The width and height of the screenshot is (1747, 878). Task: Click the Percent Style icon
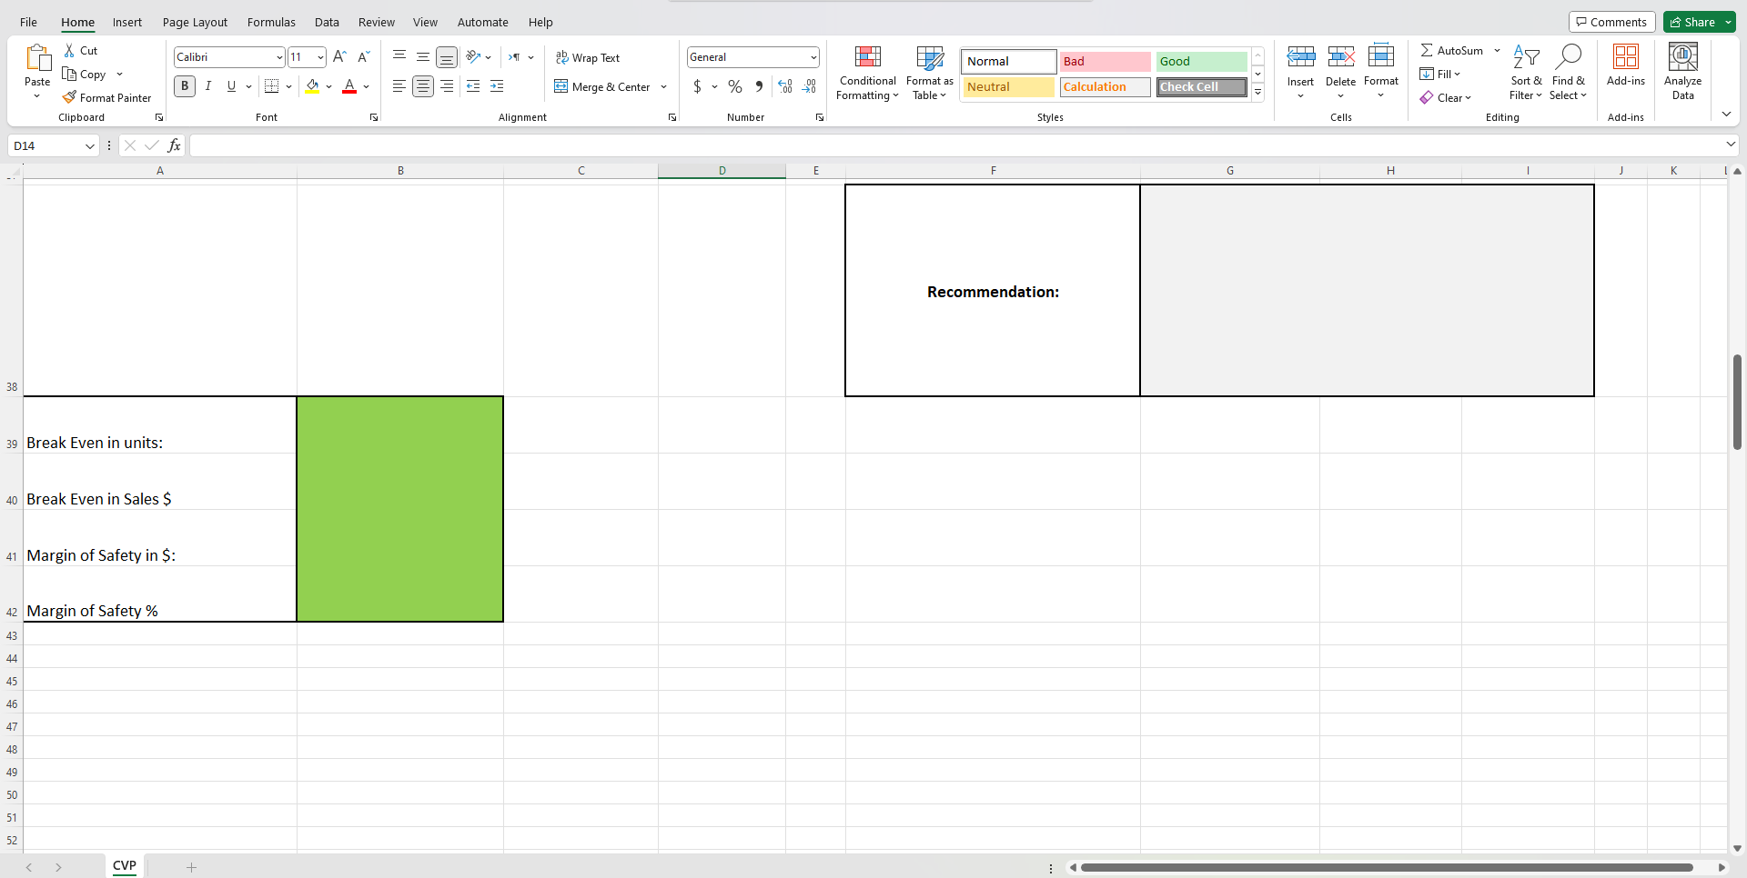pyautogui.click(x=735, y=86)
